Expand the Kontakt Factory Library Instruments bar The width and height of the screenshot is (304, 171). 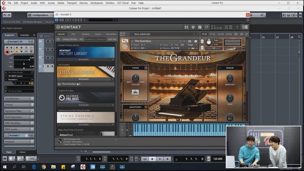[x=85, y=59]
